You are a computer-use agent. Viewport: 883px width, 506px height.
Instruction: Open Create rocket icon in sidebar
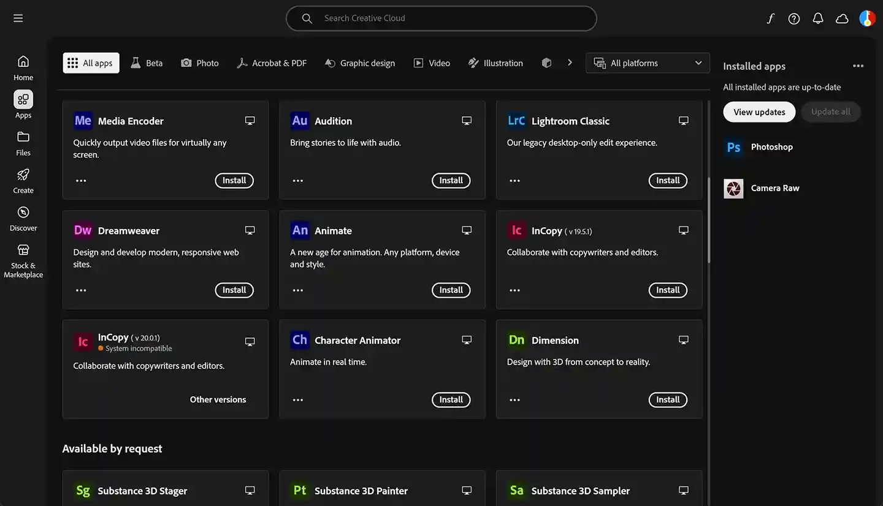(x=23, y=180)
